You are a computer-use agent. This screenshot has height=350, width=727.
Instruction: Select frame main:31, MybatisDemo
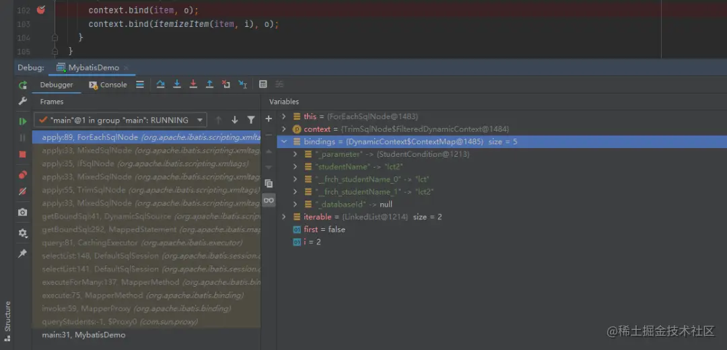tap(147, 335)
